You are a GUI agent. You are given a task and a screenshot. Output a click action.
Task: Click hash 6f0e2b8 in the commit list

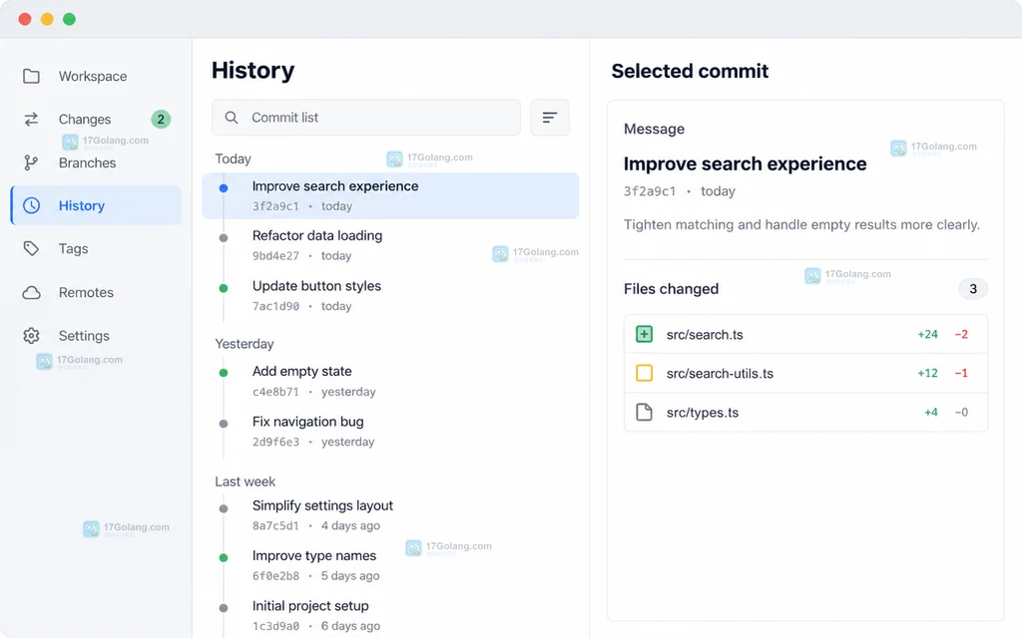click(x=275, y=576)
